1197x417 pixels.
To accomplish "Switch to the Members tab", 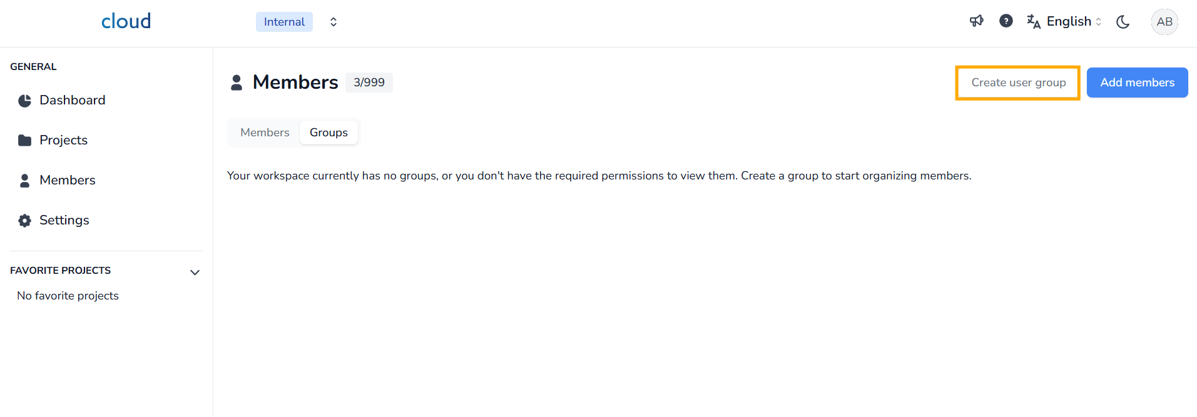I will 265,133.
